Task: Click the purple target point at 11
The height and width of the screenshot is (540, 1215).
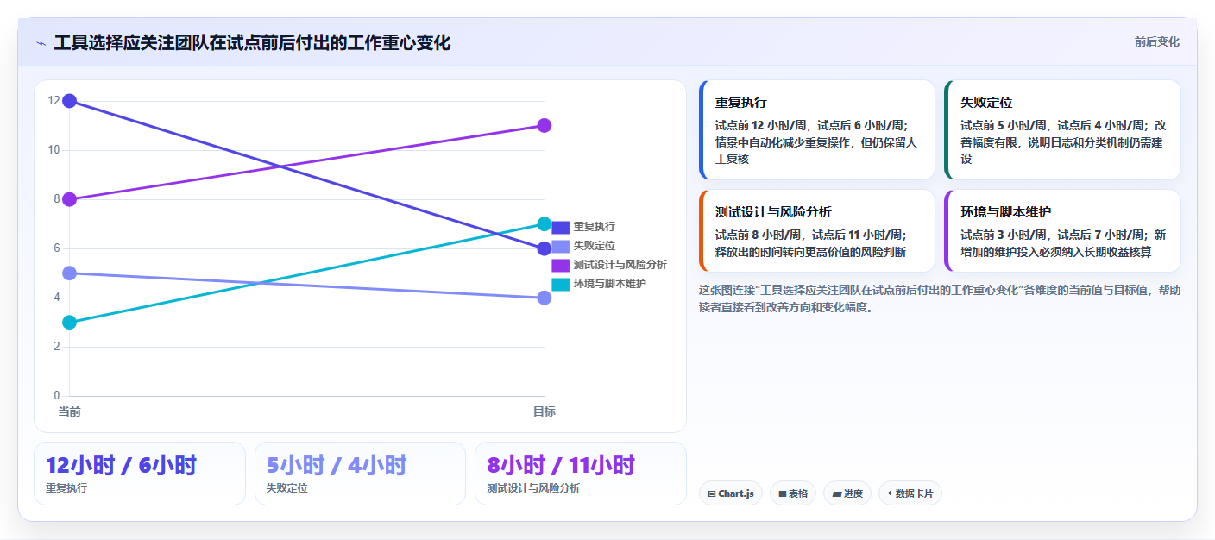Action: tap(545, 126)
